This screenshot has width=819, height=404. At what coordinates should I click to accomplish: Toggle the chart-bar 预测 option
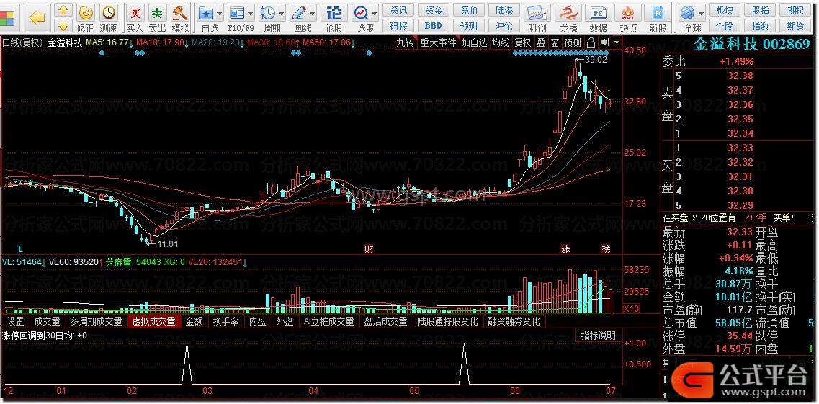[573, 42]
